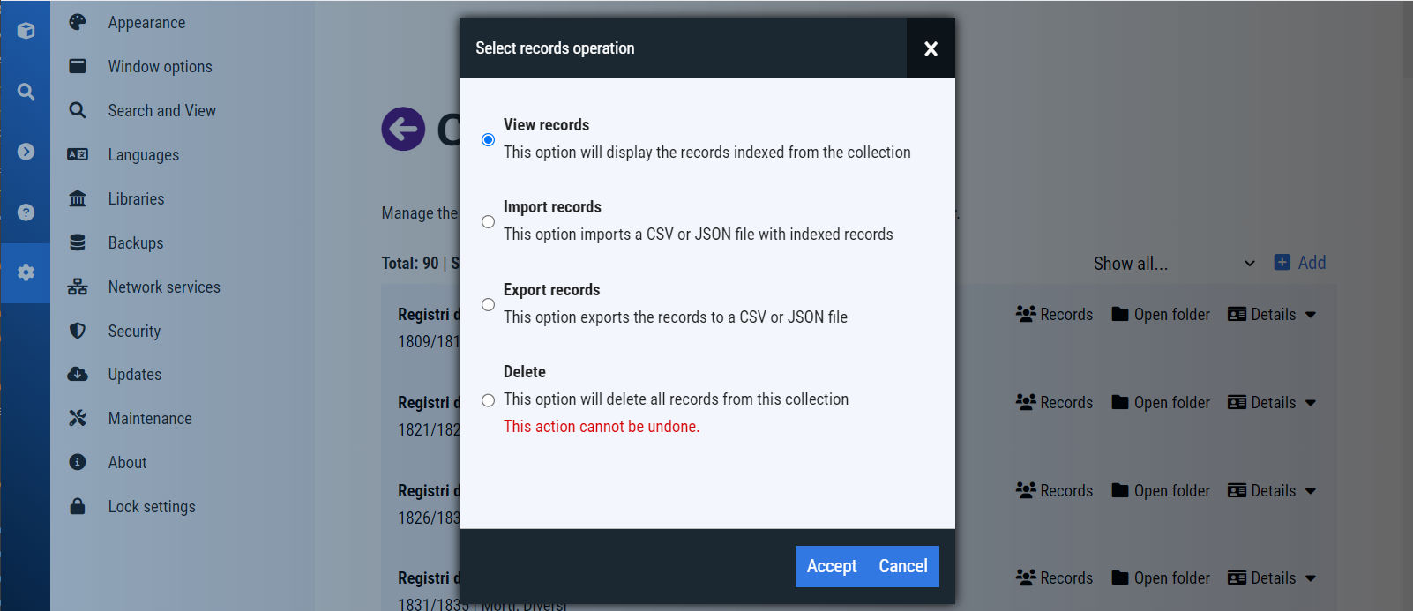Viewport: 1413px width, 611px height.
Task: Open the Updates settings
Action: coord(134,375)
